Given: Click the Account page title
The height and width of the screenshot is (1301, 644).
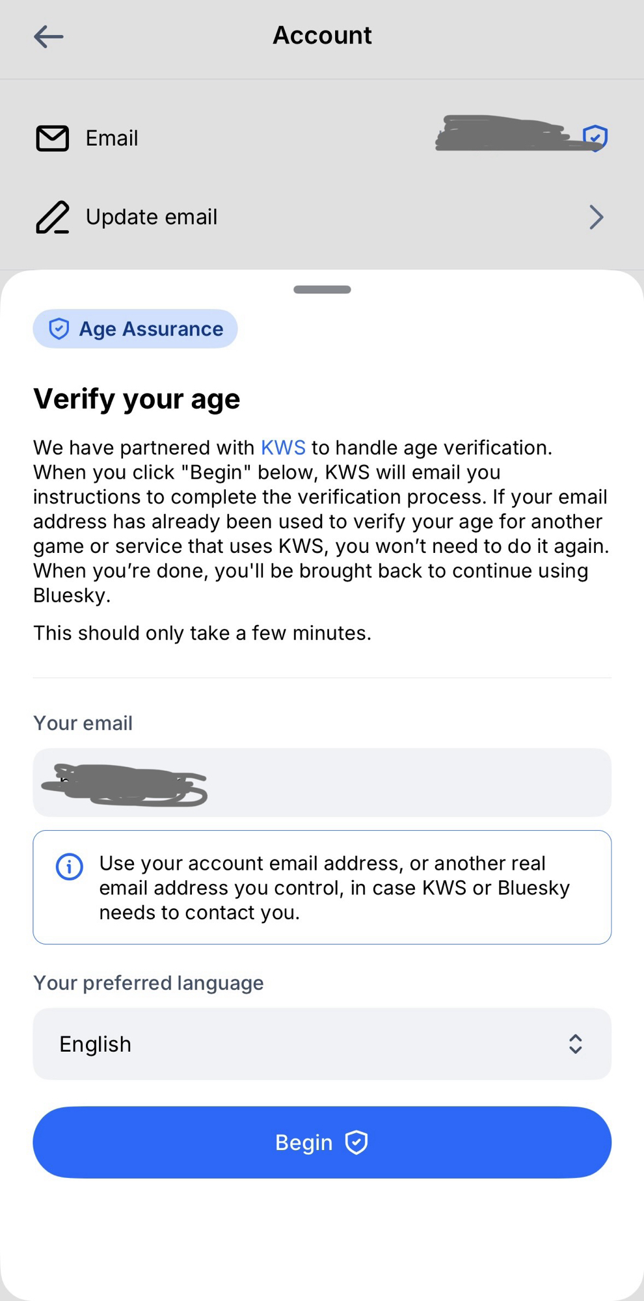Looking at the screenshot, I should pyautogui.click(x=322, y=35).
